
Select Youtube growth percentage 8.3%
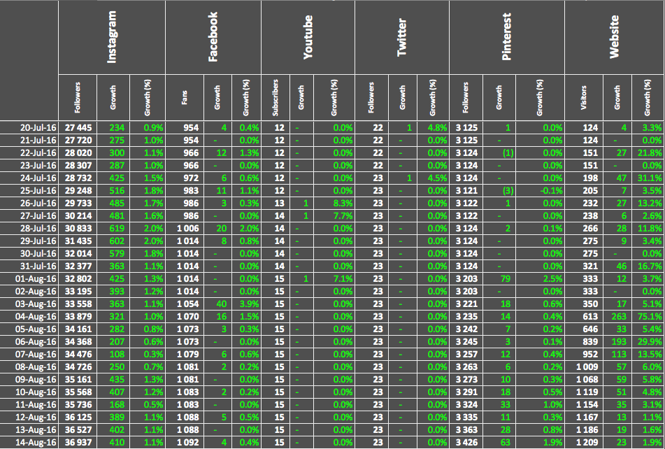pos(334,203)
